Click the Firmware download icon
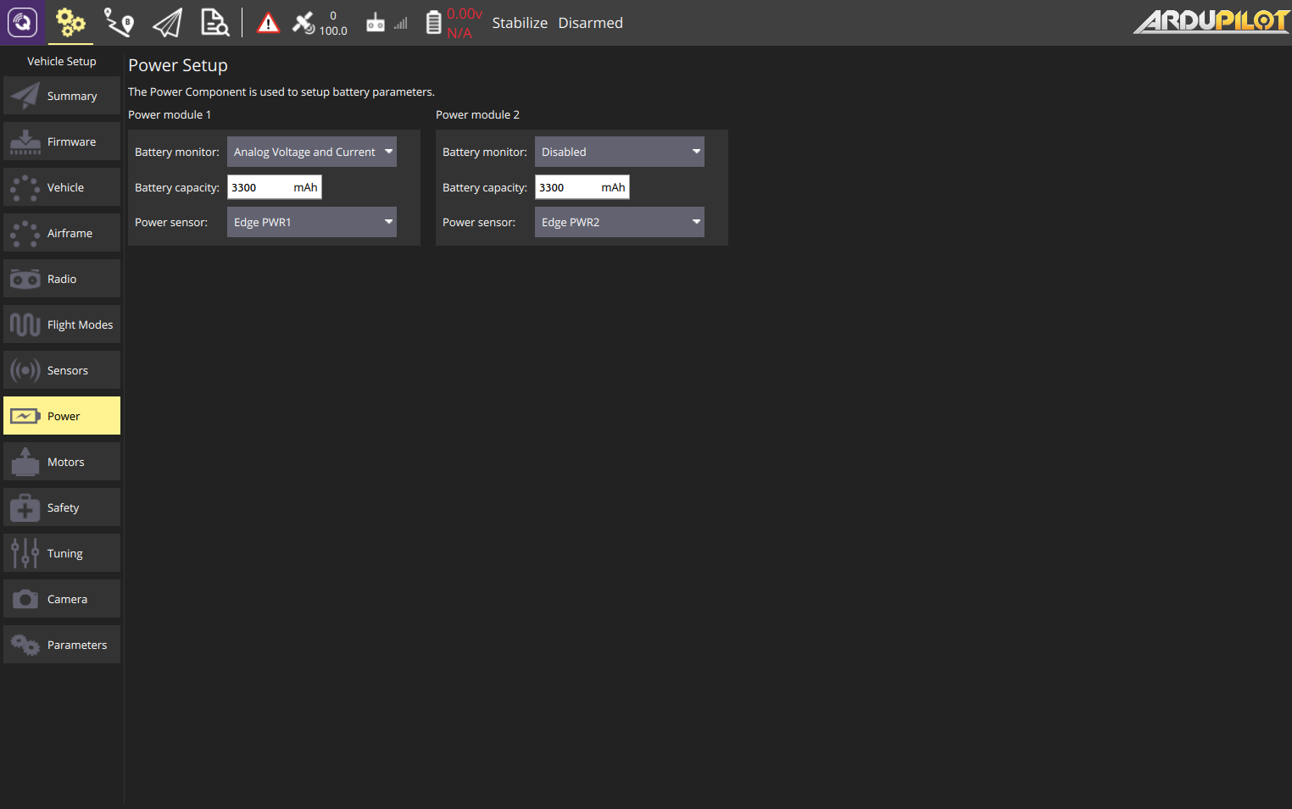Viewport: 1292px width, 809px height. tap(25, 141)
